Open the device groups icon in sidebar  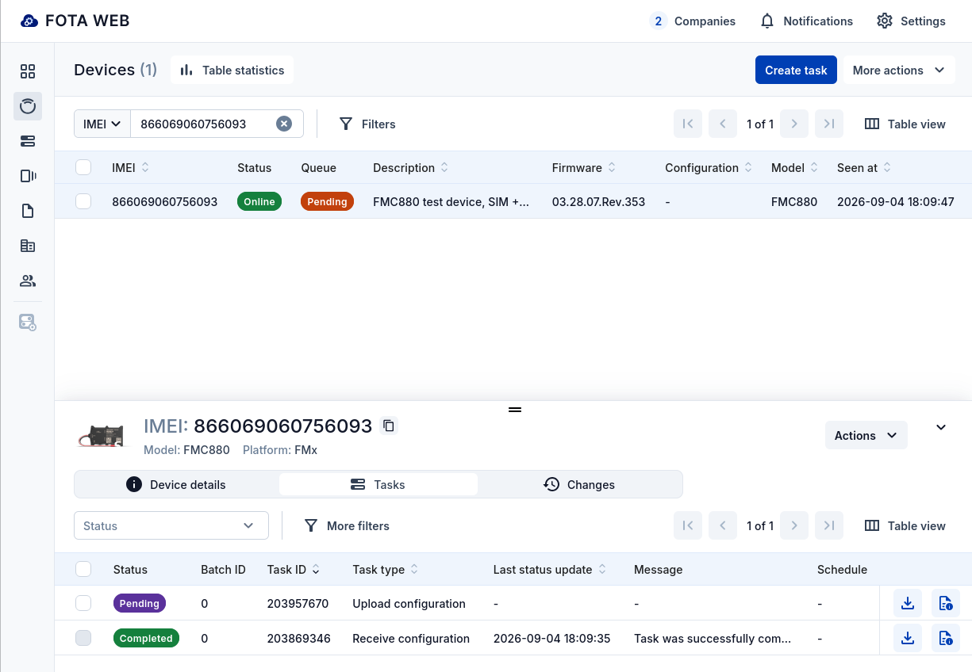(x=28, y=176)
